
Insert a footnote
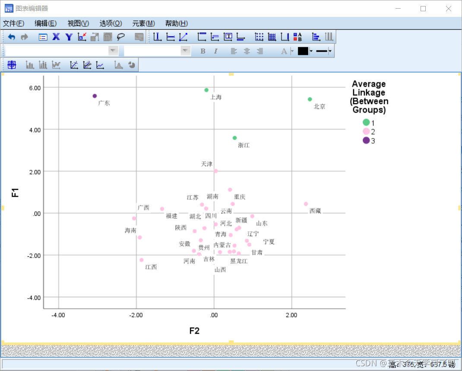click(x=241, y=37)
